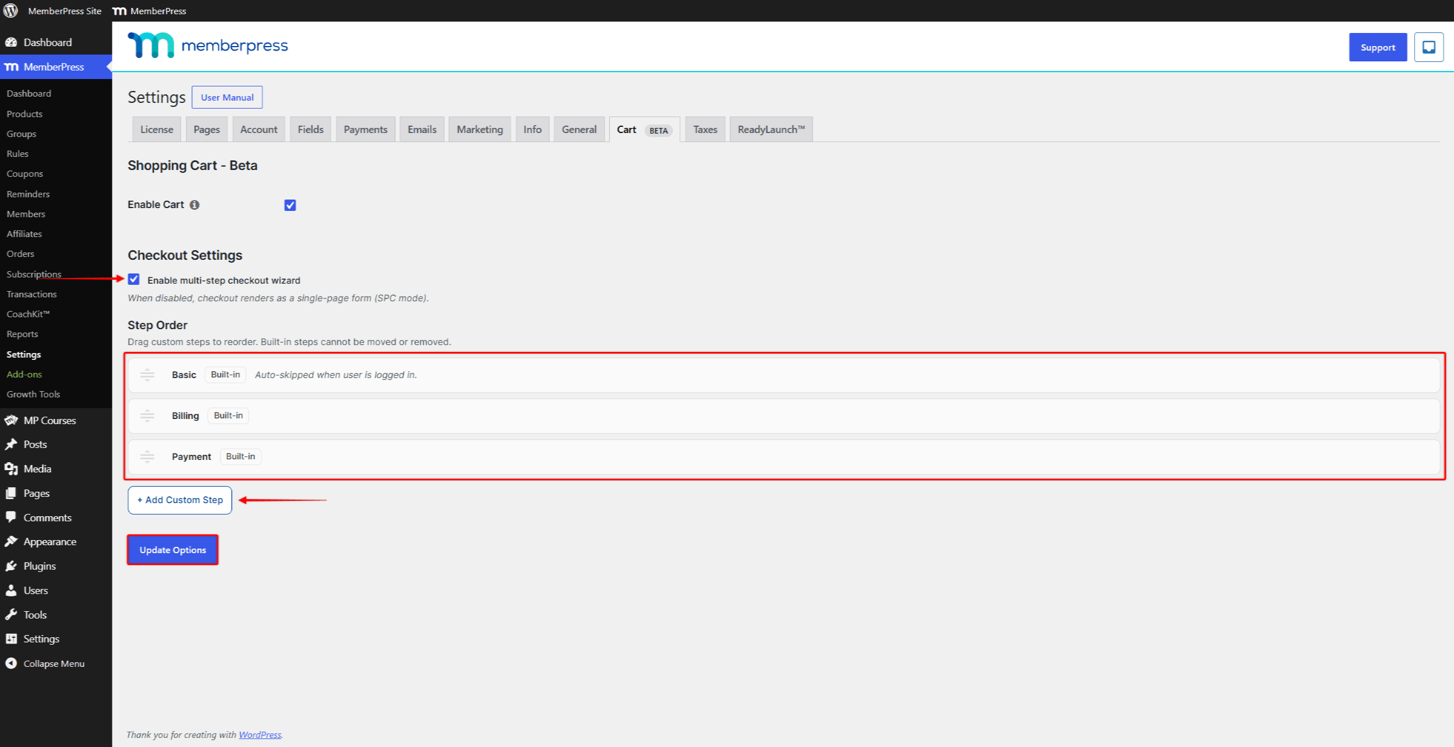Click the Payment step label
The height and width of the screenshot is (747, 1454).
click(191, 457)
